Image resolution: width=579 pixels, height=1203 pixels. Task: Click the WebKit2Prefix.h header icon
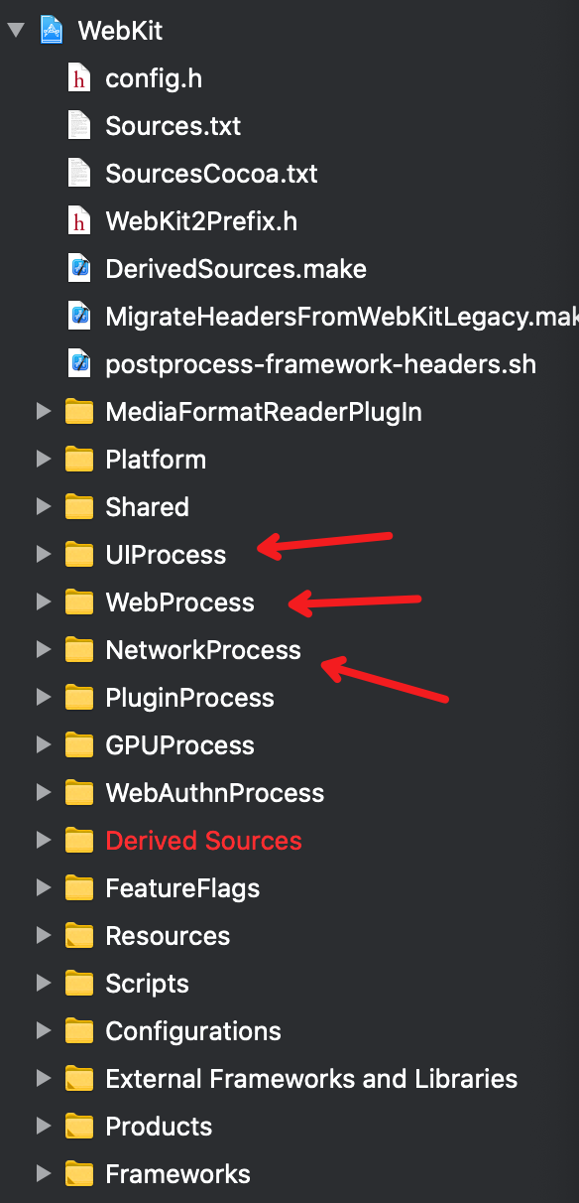point(77,220)
